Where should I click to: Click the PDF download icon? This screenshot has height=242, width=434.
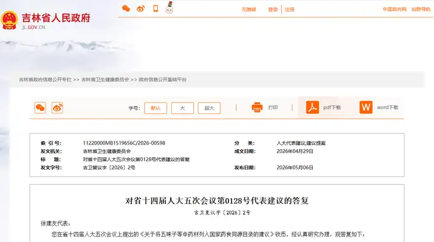coord(312,107)
